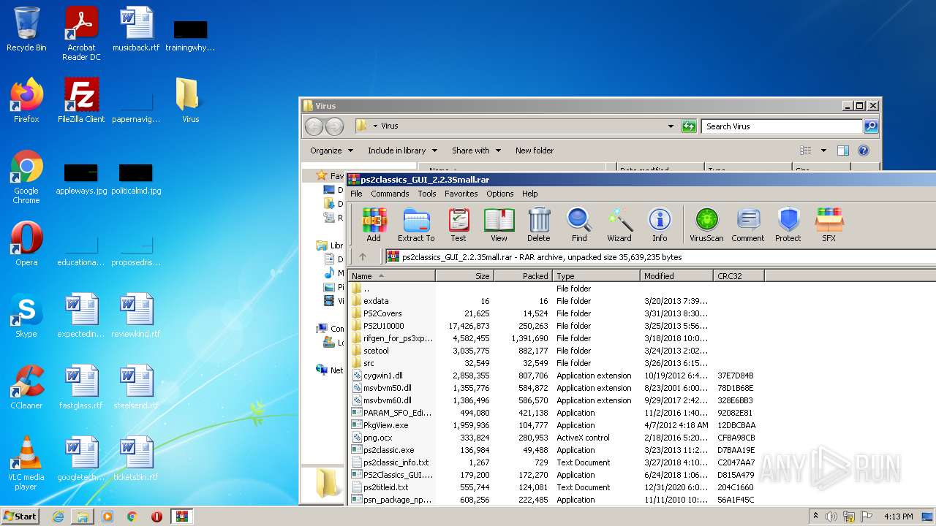Click the taskbar clock showing 4:13 PM
Image resolution: width=936 pixels, height=526 pixels.
[x=897, y=517]
